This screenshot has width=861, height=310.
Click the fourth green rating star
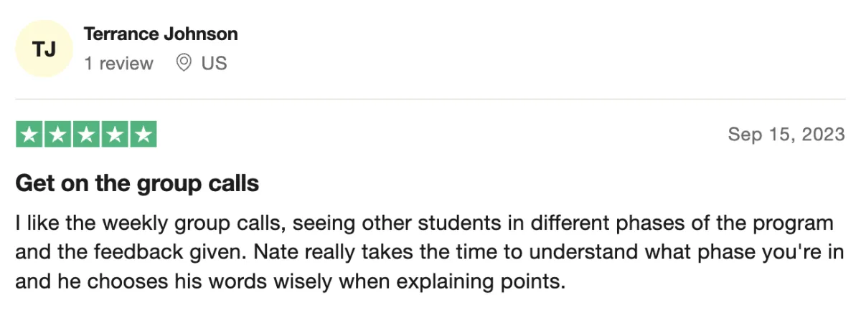(x=114, y=135)
